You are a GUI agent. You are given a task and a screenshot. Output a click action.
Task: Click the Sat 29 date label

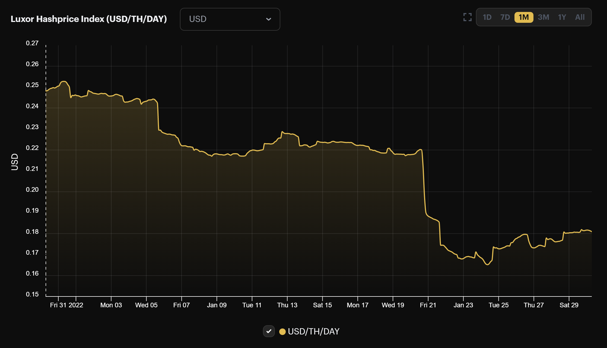coord(569,305)
